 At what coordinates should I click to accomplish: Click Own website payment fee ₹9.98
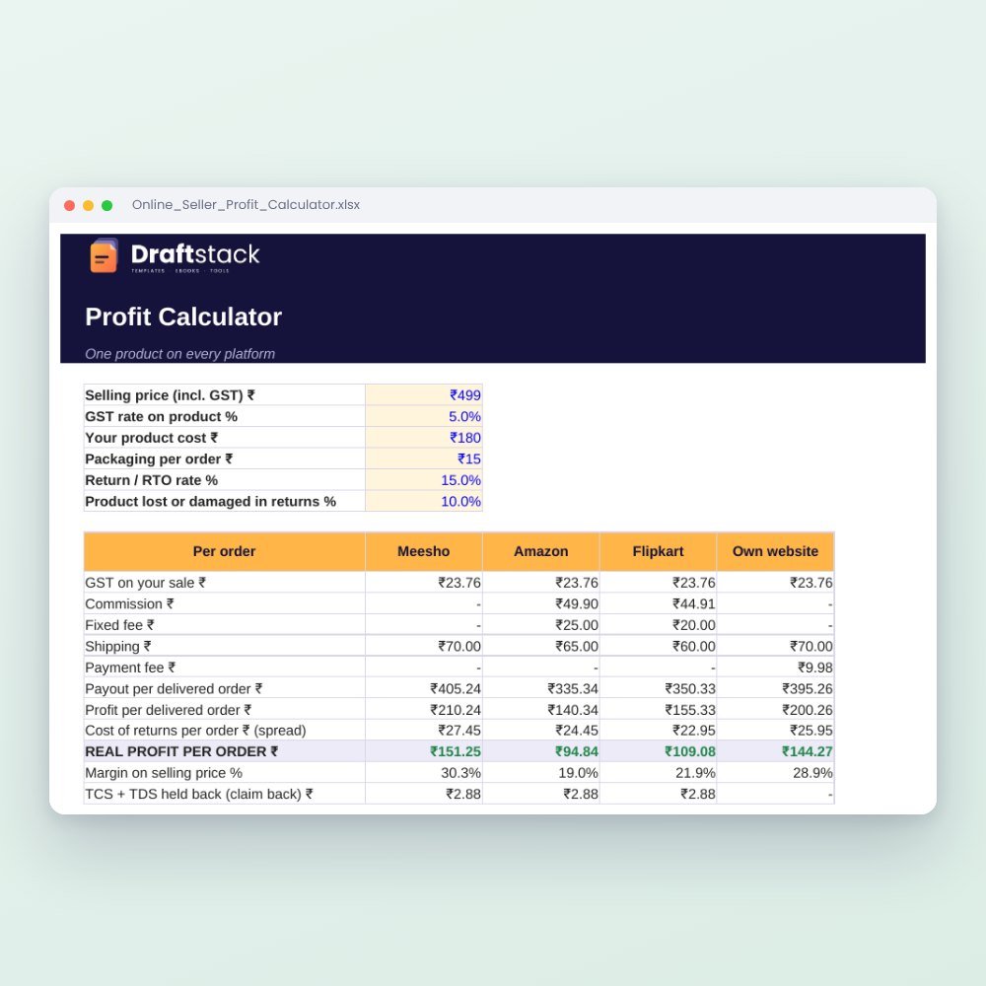pos(775,668)
